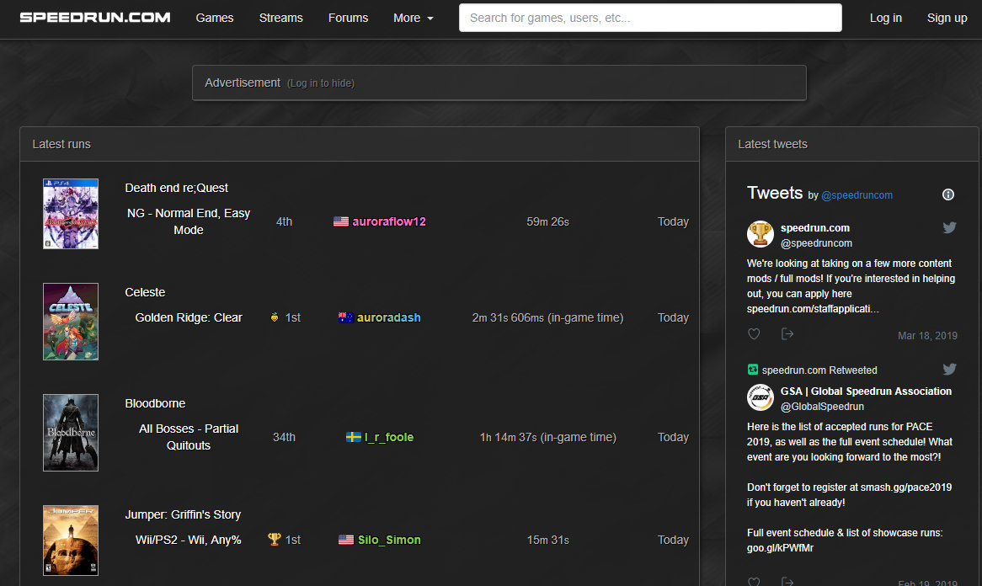Screen dimensions: 982x586
Task: Click Sweden flag next to l_r_foole
Action: [x=354, y=437]
